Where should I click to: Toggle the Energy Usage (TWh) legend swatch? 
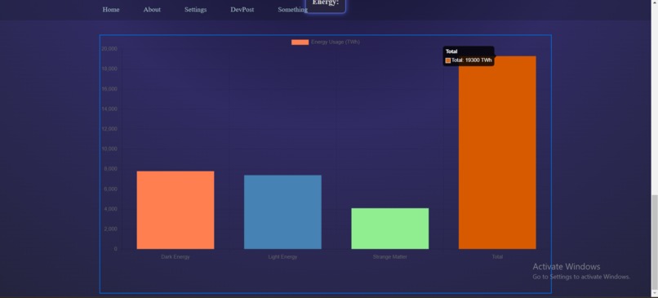coord(300,42)
